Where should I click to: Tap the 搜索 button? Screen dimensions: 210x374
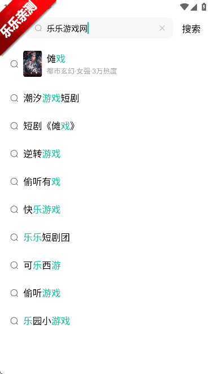click(191, 29)
